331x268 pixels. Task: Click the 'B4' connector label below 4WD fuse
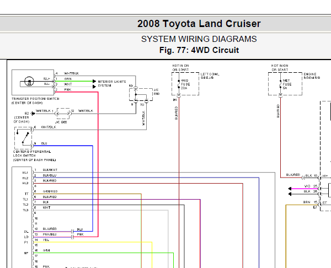click(175, 100)
